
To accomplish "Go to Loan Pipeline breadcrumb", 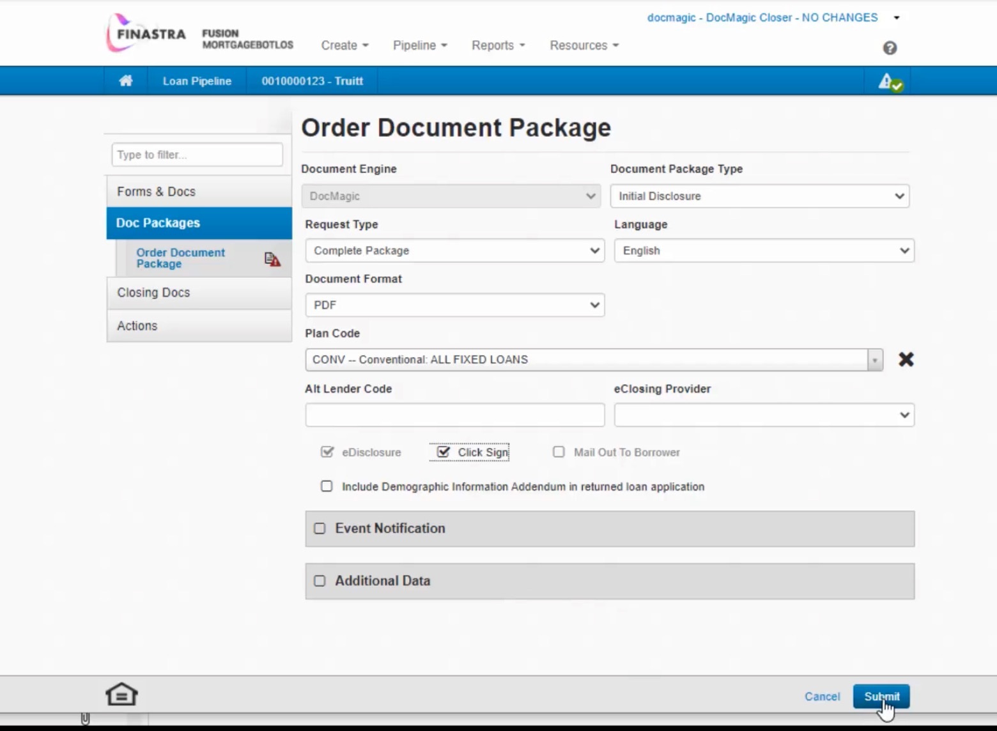I will pyautogui.click(x=197, y=81).
